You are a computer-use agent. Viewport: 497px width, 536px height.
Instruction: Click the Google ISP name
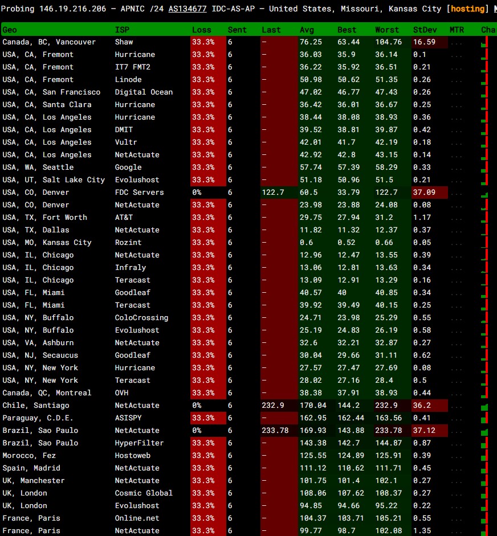[128, 167]
